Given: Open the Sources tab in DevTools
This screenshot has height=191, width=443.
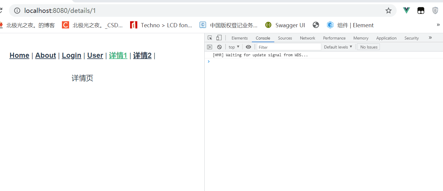Looking at the screenshot, I should (285, 38).
